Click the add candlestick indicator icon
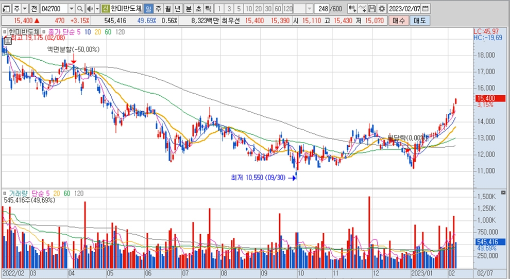 352,9
